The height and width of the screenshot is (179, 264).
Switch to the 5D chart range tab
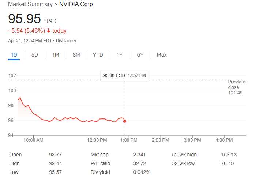tap(35, 55)
